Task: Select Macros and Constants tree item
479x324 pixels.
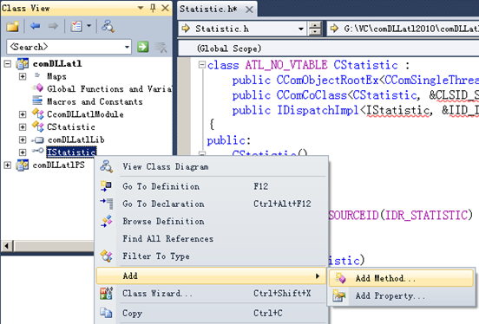Action: [x=95, y=101]
